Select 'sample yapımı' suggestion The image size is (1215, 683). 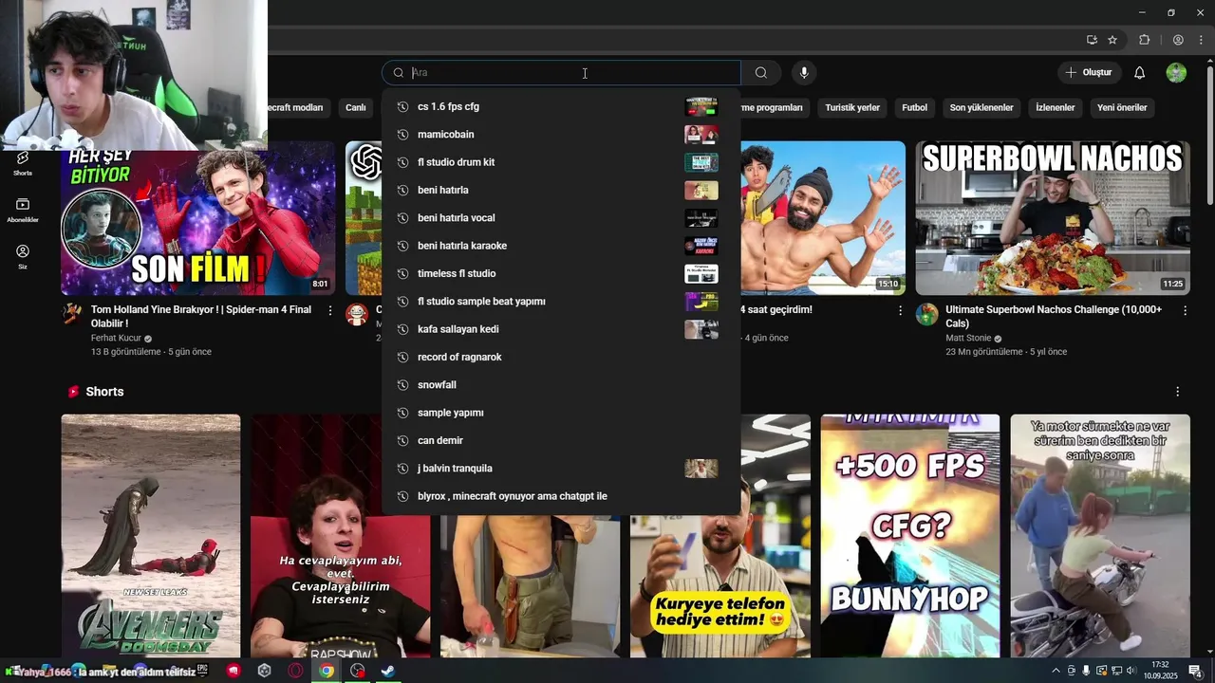pyautogui.click(x=561, y=413)
